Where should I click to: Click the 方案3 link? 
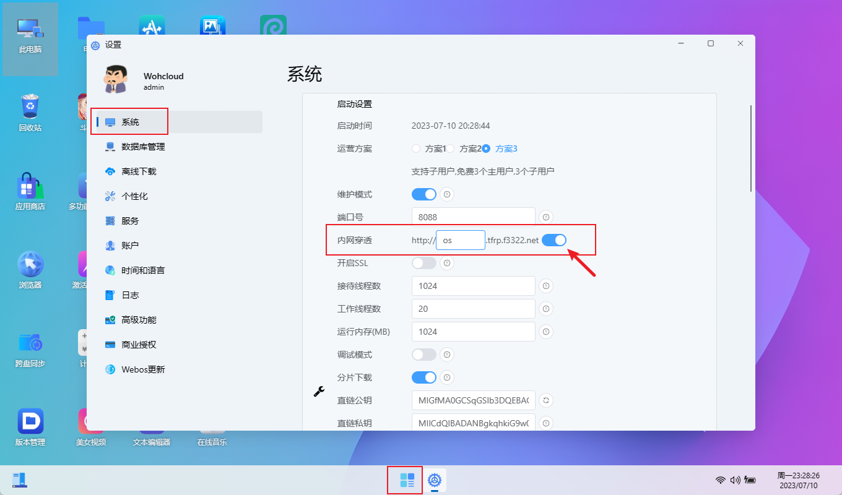pyautogui.click(x=506, y=148)
